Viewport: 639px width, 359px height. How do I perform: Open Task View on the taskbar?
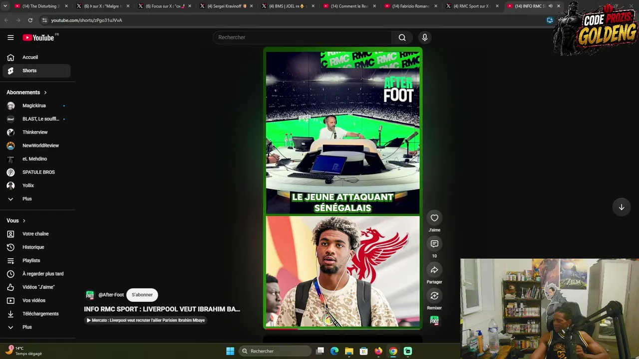[320, 351]
